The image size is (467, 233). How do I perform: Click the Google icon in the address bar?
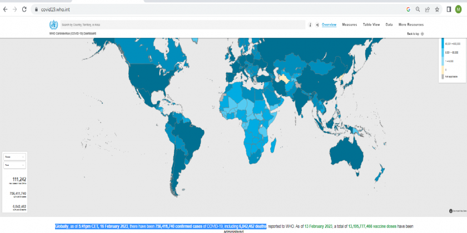(x=408, y=9)
